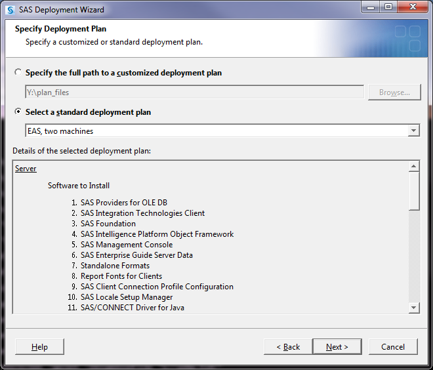
Task: Minimize the SAS Deployment Wizard window
Action: pos(371,7)
